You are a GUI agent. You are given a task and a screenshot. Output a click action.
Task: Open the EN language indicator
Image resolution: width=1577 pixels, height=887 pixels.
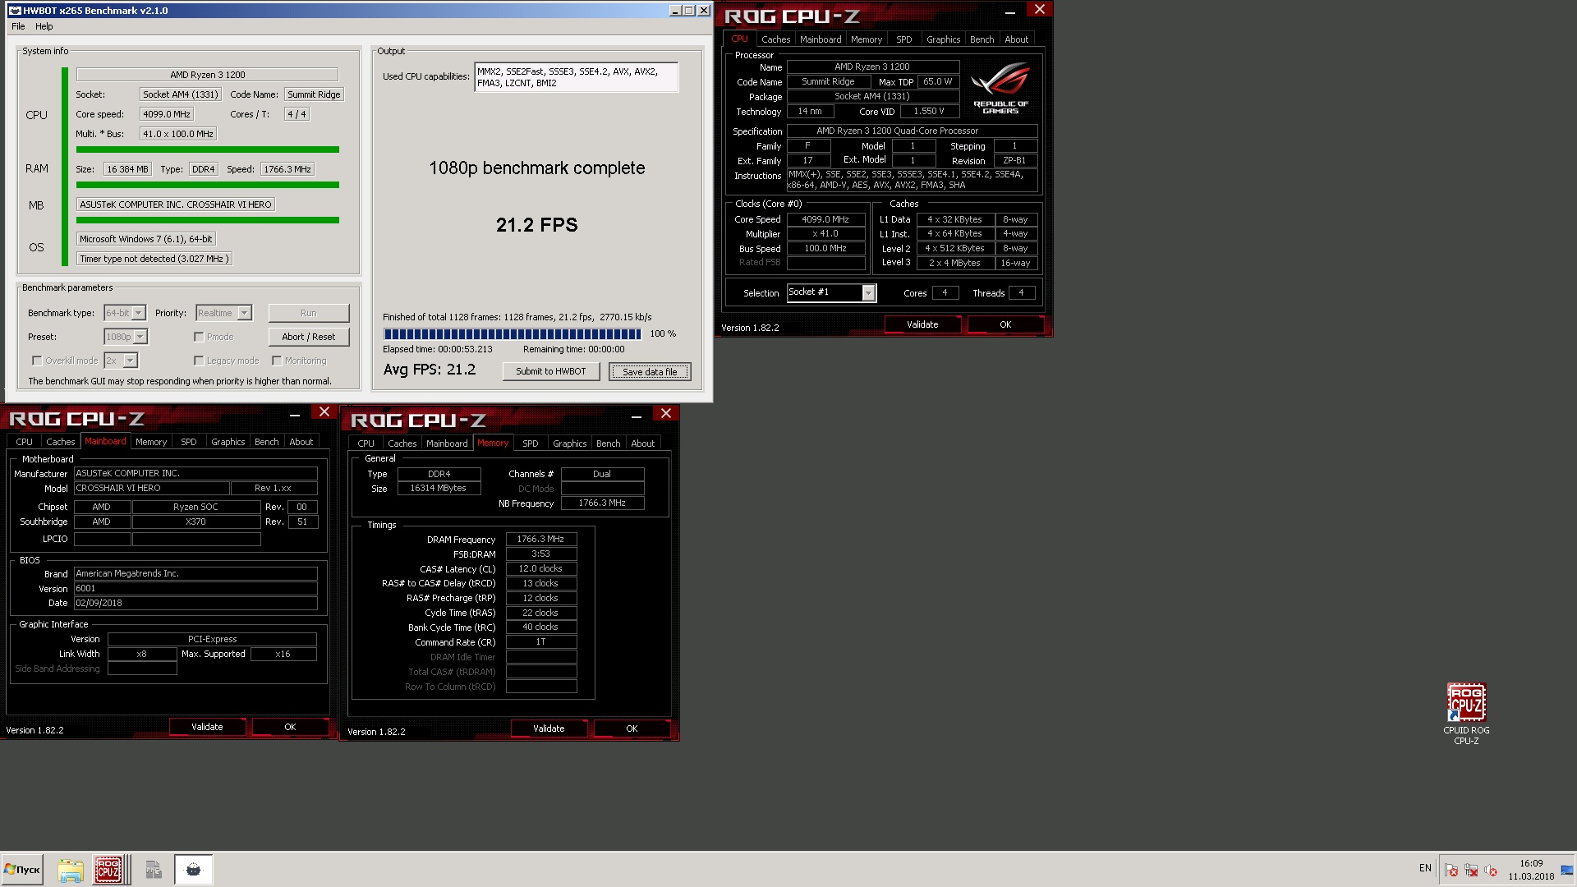[1425, 868]
